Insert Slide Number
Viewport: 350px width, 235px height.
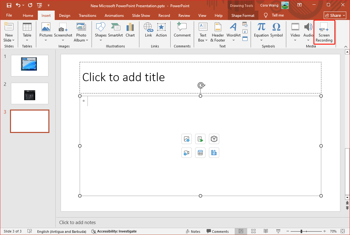click(245, 32)
